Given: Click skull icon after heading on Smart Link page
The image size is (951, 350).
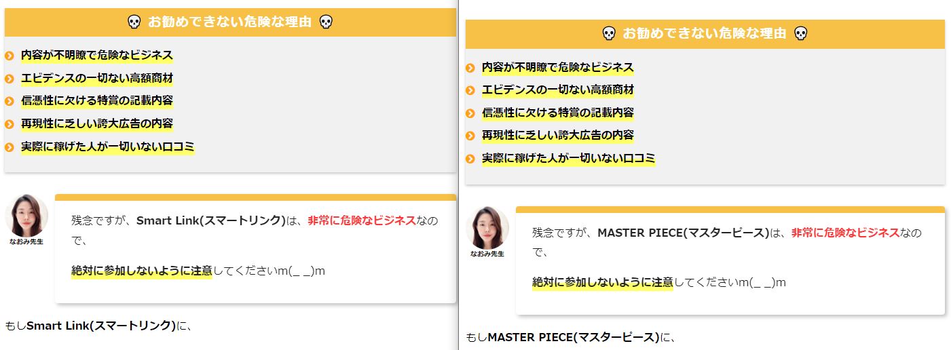Looking at the screenshot, I should pos(326,22).
